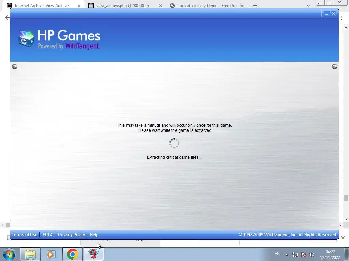Open the Action Center flag icon
This screenshot has height=261, width=349.
303,255
